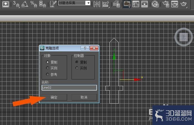Open the Graphite Modeling Tools ribbon toggle
The width and height of the screenshot is (194, 125).
click(127, 4)
